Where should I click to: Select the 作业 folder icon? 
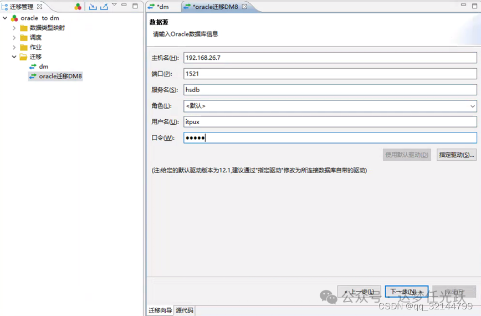(x=24, y=48)
